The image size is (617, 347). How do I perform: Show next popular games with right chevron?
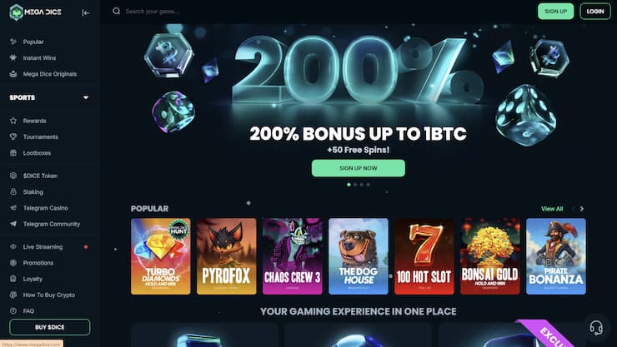click(x=582, y=209)
